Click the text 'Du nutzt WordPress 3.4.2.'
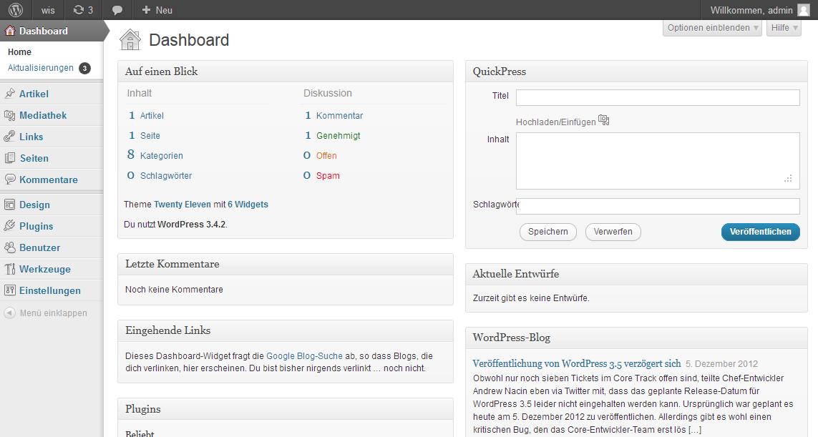 (x=176, y=225)
